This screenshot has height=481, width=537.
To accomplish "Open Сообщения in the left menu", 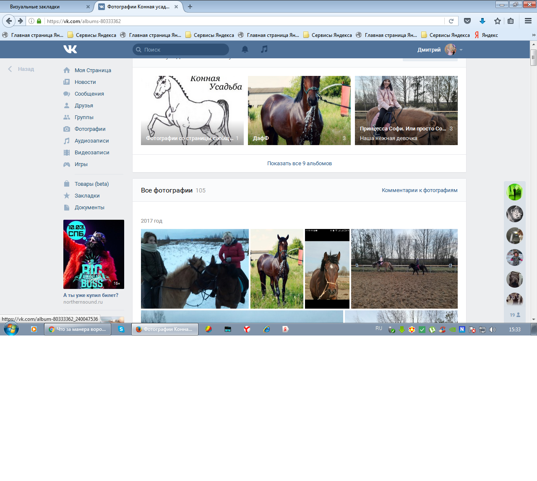I will [x=89, y=94].
